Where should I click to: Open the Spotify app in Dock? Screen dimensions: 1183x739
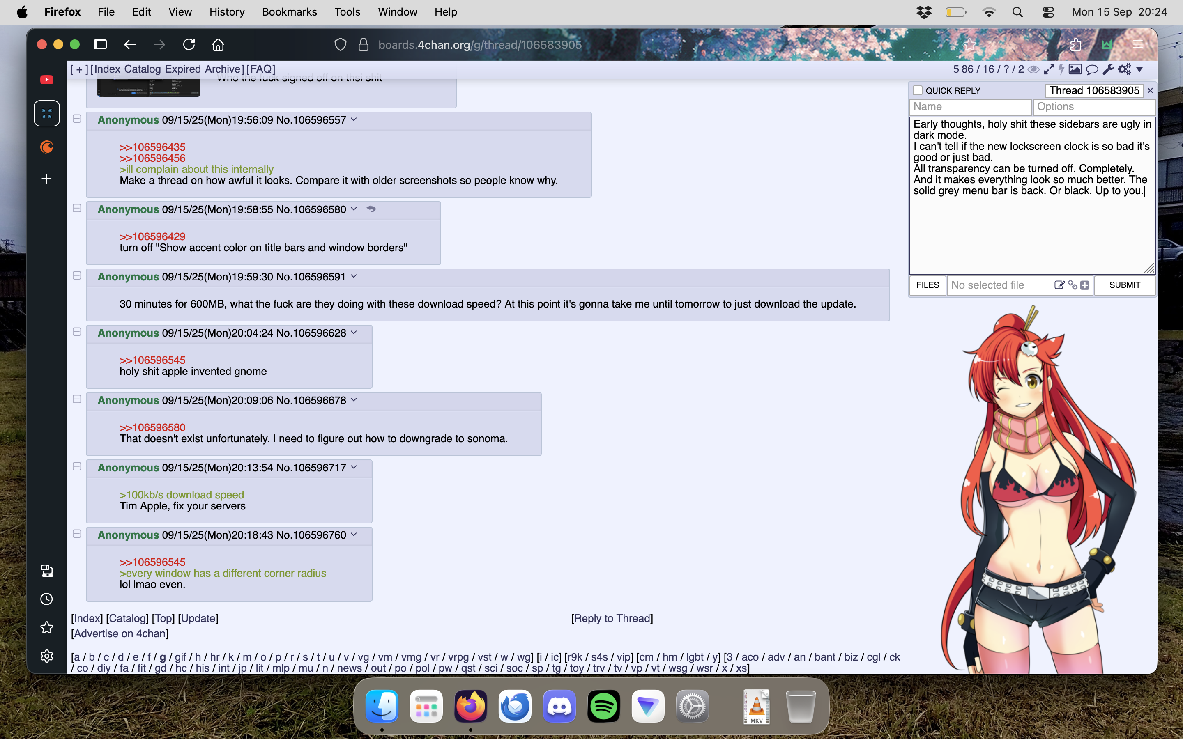(603, 706)
